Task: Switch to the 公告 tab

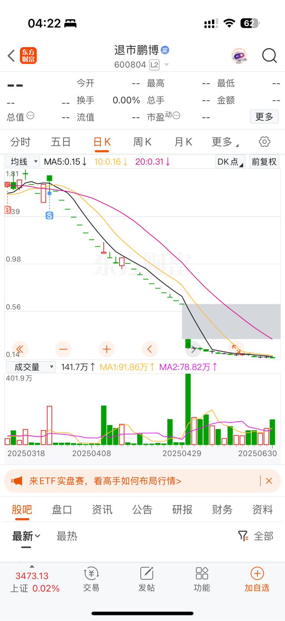Action: coord(142,509)
